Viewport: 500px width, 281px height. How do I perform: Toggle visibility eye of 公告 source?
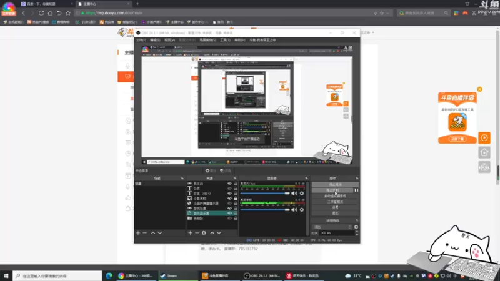(x=229, y=189)
